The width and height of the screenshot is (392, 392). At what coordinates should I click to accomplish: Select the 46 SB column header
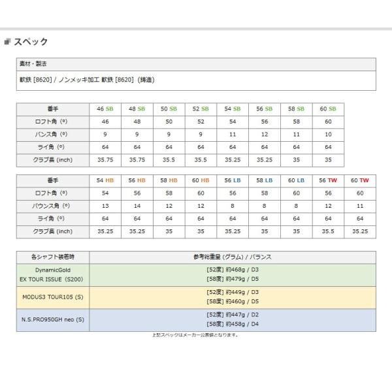(105, 109)
